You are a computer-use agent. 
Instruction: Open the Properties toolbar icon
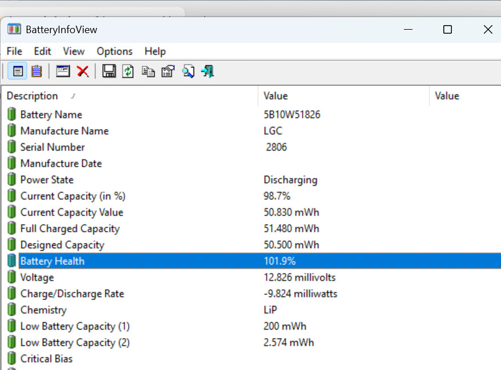pyautogui.click(x=168, y=71)
